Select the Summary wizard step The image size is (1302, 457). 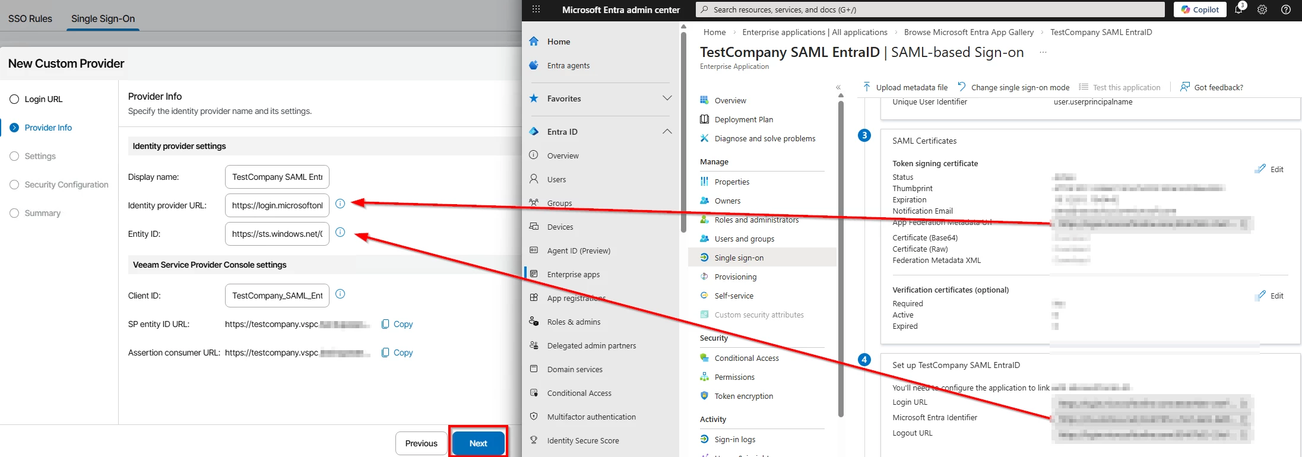[x=35, y=213]
